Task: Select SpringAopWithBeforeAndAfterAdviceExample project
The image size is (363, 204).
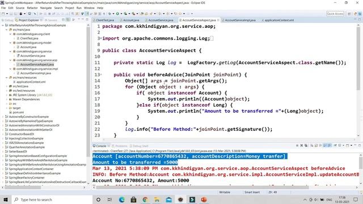Action: pos(38,160)
